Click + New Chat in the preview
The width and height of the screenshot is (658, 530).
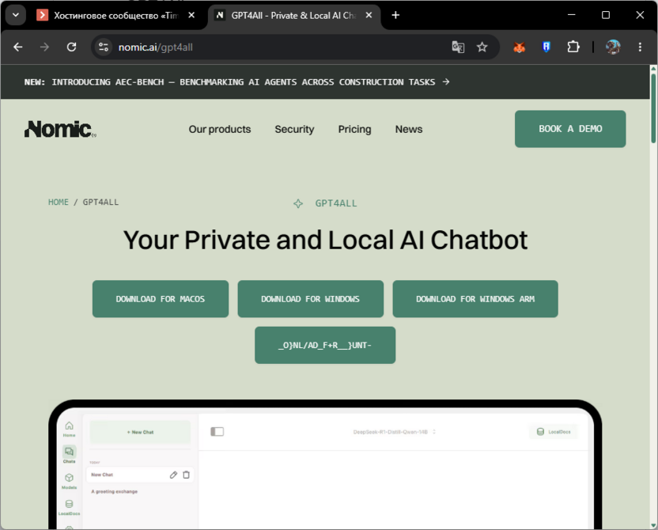(140, 432)
